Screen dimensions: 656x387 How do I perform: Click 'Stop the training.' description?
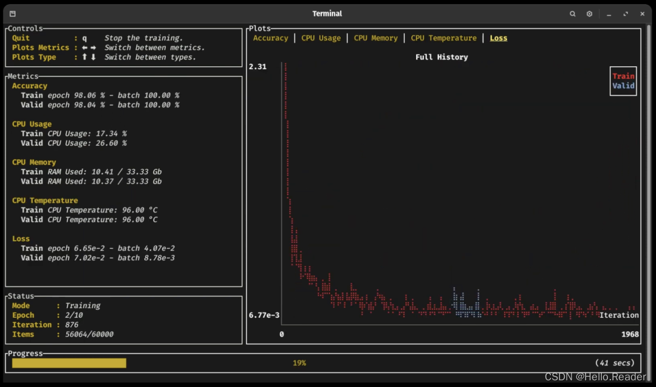[x=143, y=38]
